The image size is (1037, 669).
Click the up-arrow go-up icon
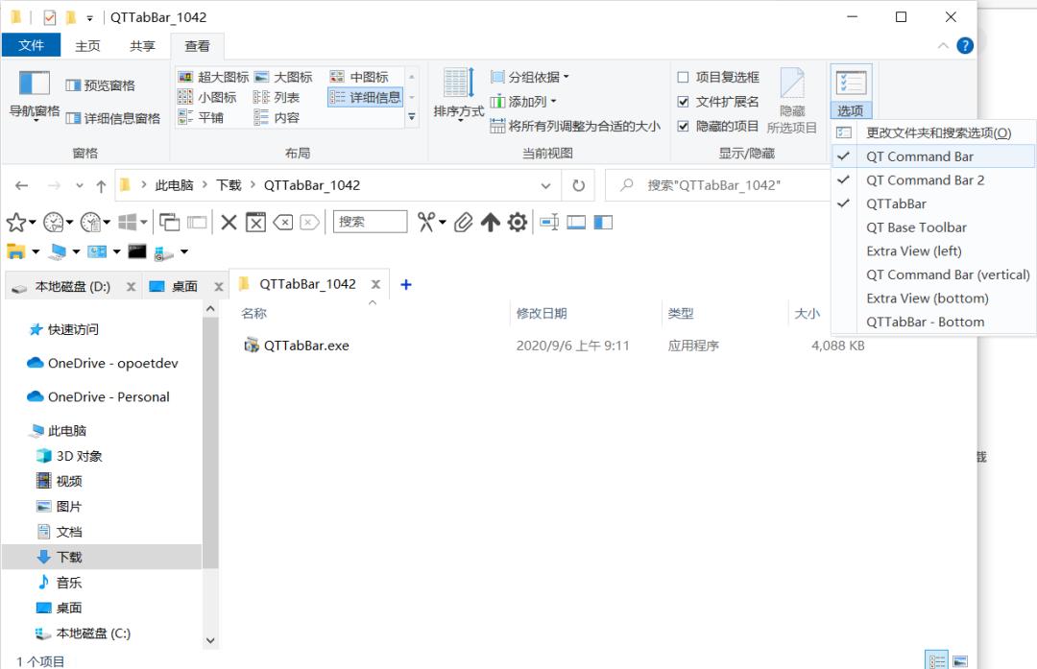pyautogui.click(x=491, y=222)
